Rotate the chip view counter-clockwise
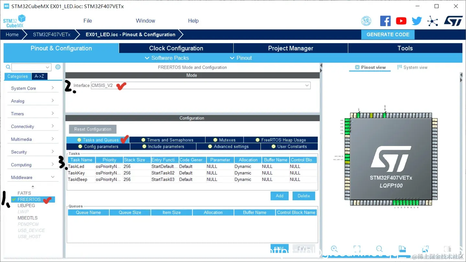The image size is (466, 262). tap(425, 249)
